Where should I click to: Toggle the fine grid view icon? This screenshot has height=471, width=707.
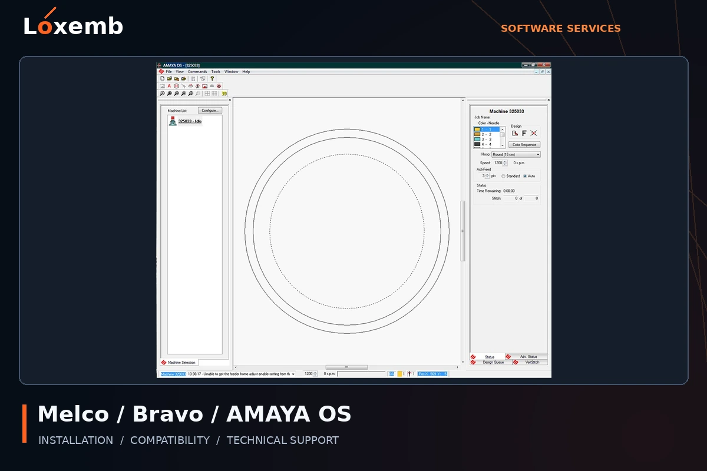[x=214, y=93]
